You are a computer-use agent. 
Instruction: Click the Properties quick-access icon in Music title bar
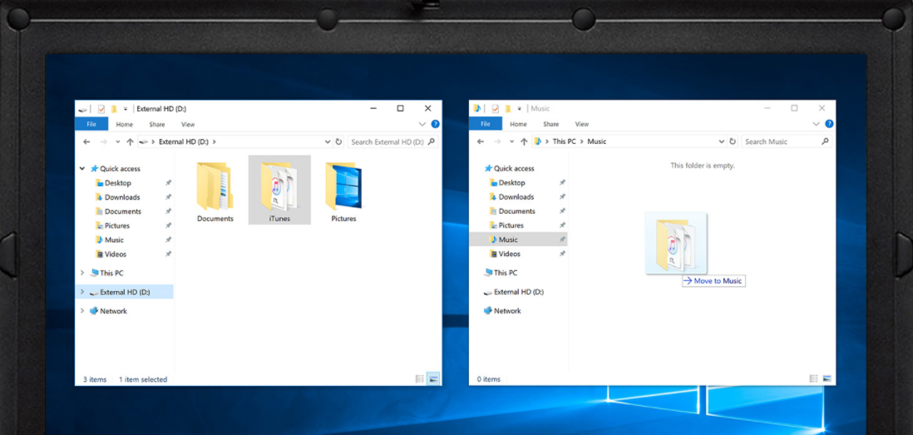(x=496, y=109)
